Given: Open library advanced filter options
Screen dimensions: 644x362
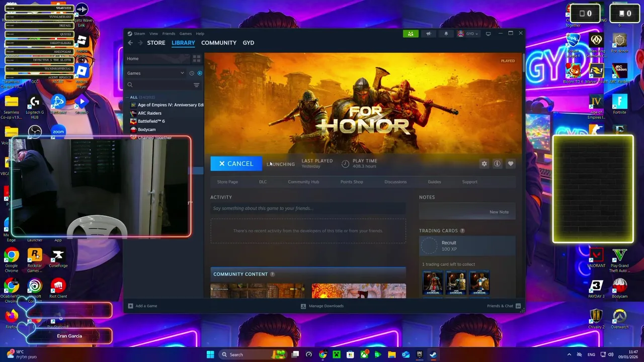Looking at the screenshot, I should click(x=197, y=85).
